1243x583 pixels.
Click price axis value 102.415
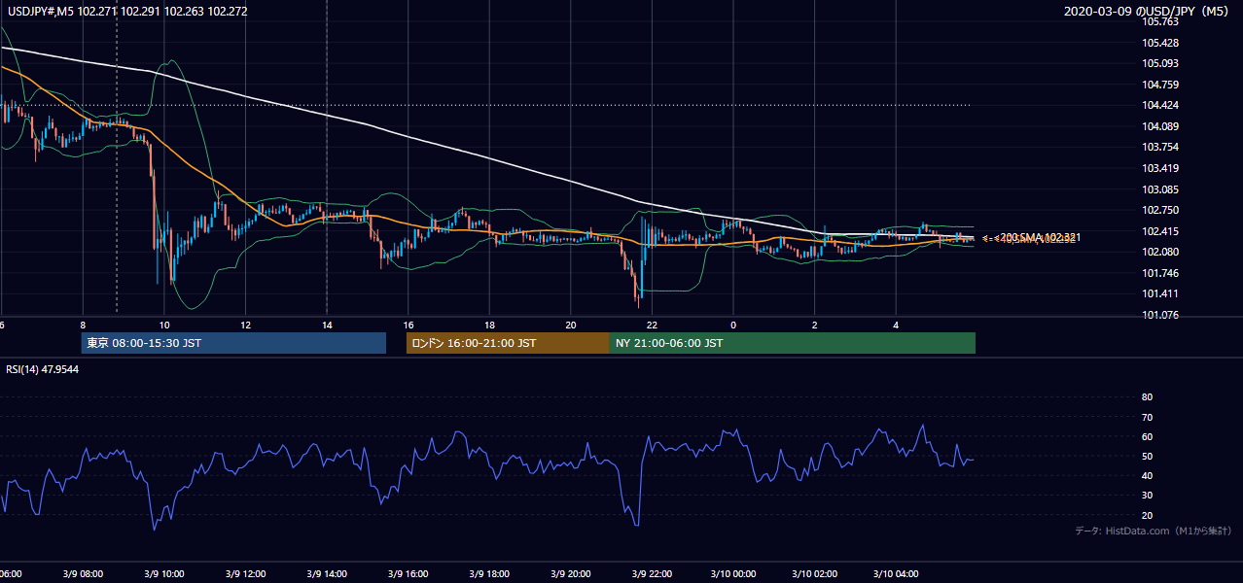click(x=1160, y=231)
